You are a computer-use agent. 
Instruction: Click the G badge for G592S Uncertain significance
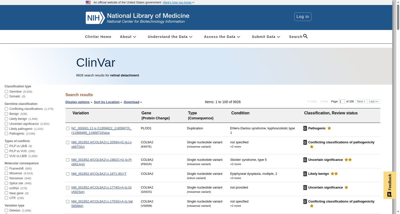coord(305,188)
